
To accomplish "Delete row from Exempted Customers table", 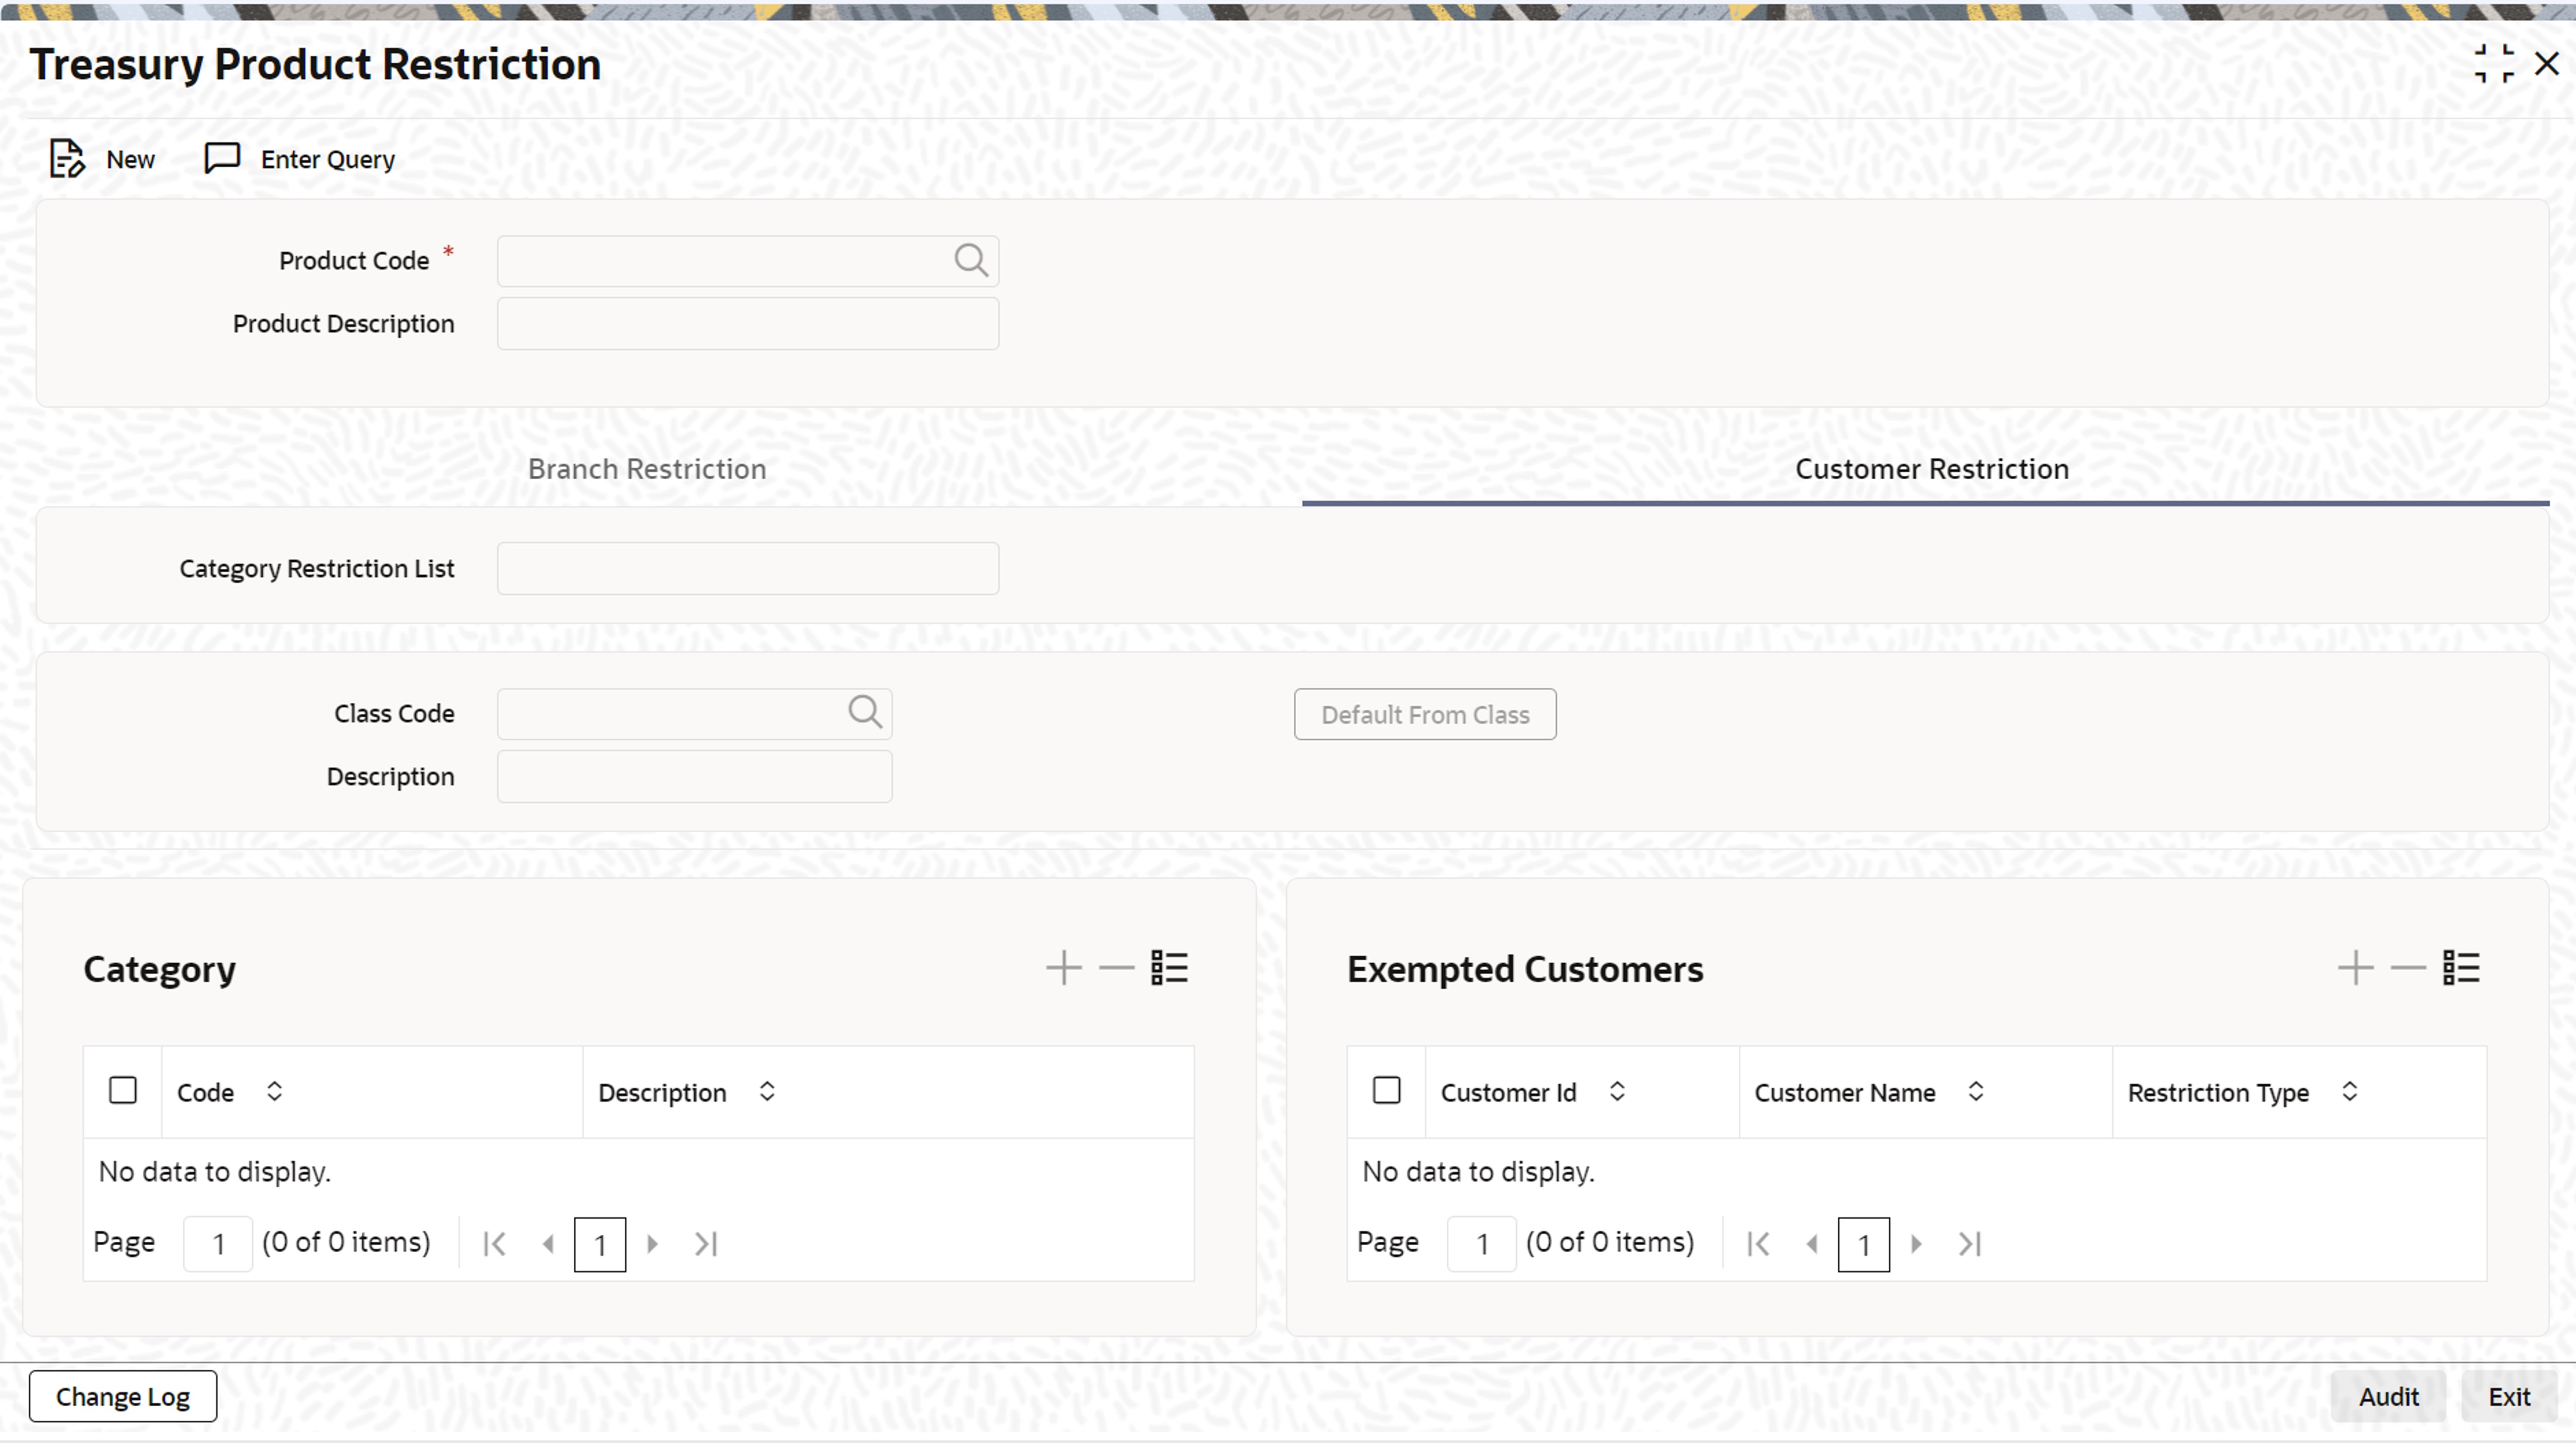I will pyautogui.click(x=2408, y=967).
